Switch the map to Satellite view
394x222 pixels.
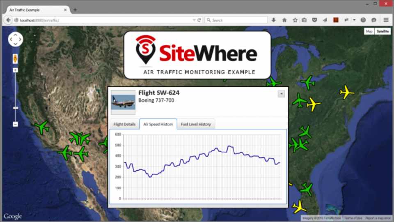(383, 31)
